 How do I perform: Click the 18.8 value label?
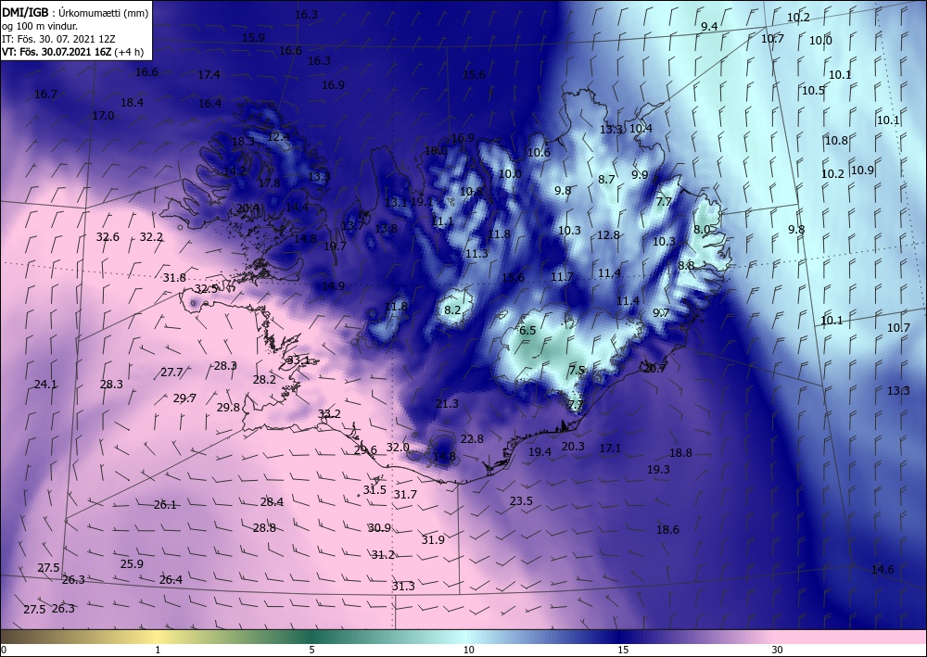(x=680, y=452)
